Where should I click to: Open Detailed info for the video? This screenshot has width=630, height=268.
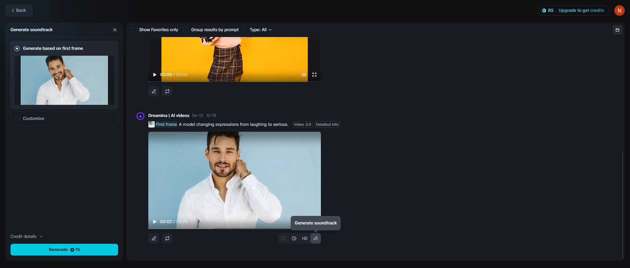[327, 124]
